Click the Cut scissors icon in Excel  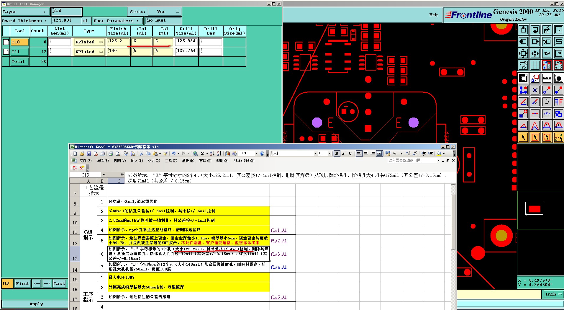141,154
